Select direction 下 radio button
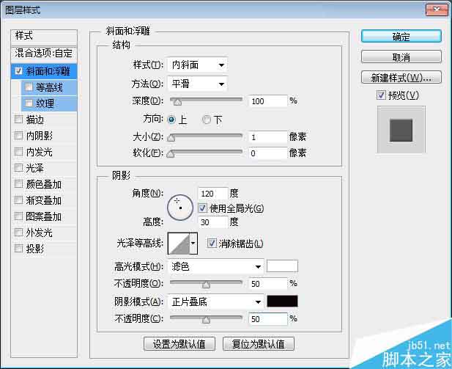This screenshot has width=452, height=369. click(207, 120)
